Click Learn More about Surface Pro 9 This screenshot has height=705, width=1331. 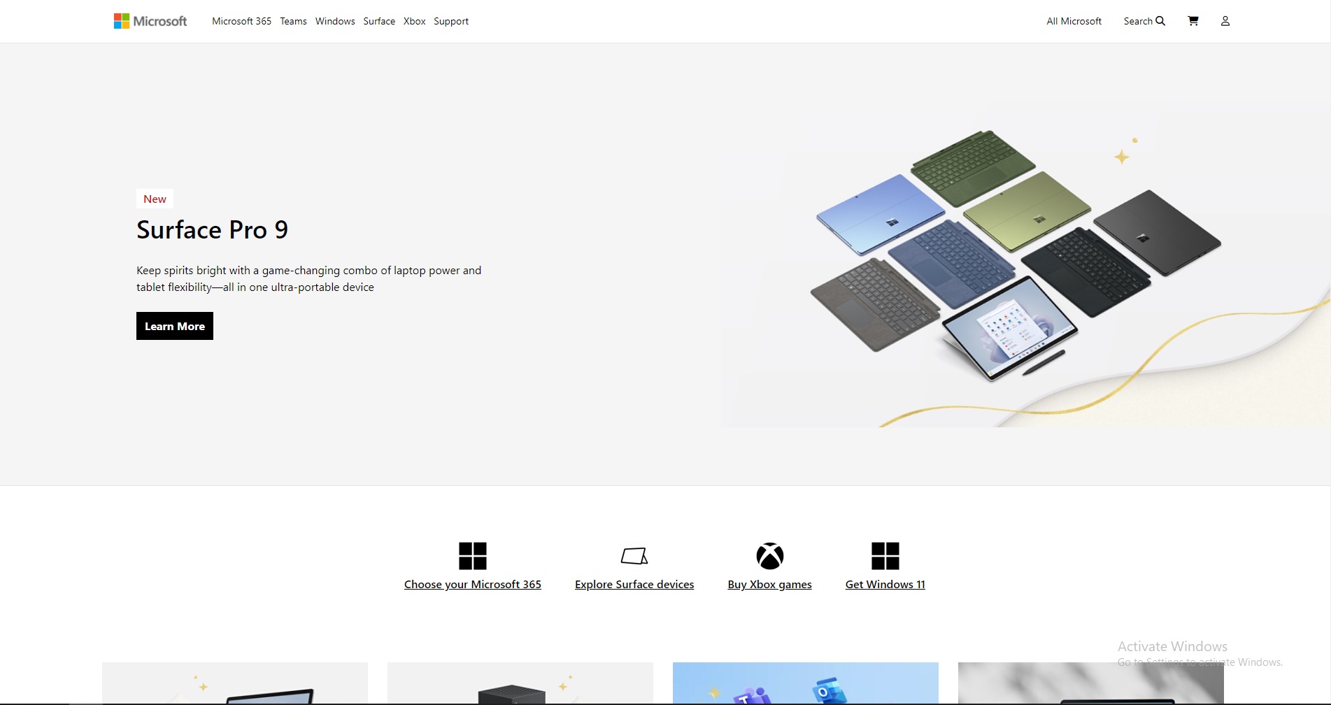[174, 326]
